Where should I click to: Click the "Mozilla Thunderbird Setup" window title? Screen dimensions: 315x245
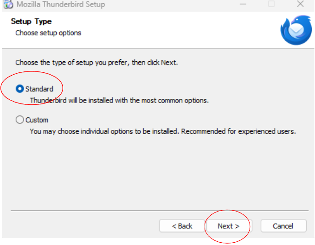point(61,4)
